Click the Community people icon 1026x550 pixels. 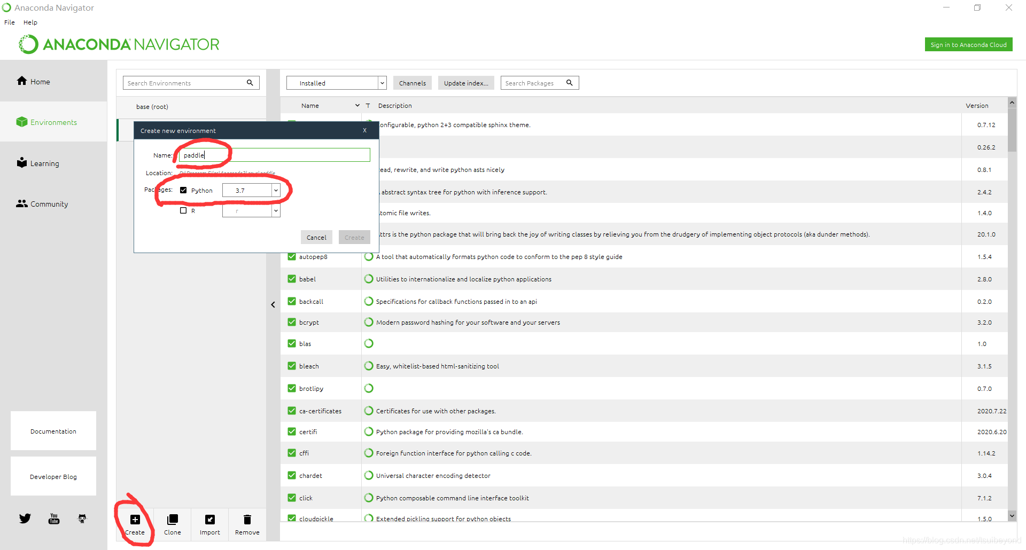(22, 203)
